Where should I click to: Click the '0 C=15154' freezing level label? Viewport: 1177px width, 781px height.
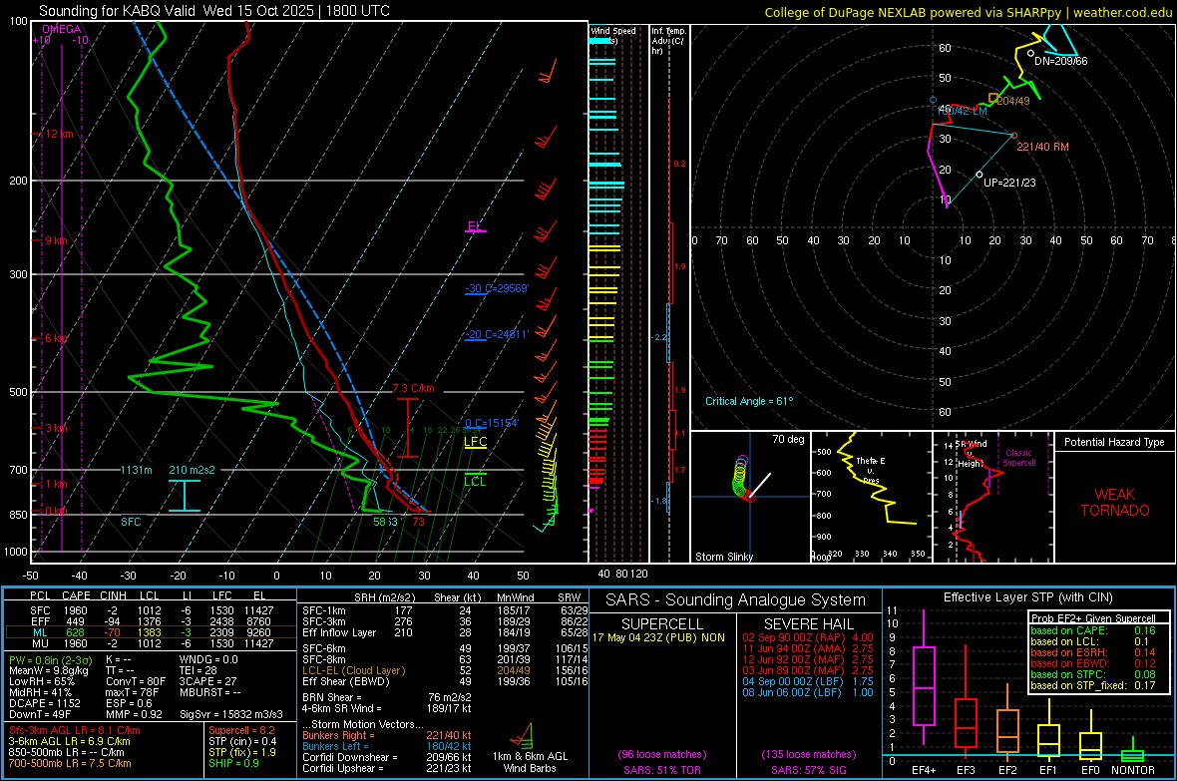(x=492, y=423)
